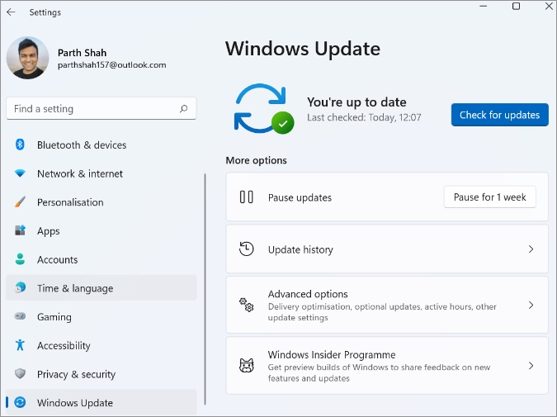
Task: Open Accounts settings
Action: pos(101,259)
